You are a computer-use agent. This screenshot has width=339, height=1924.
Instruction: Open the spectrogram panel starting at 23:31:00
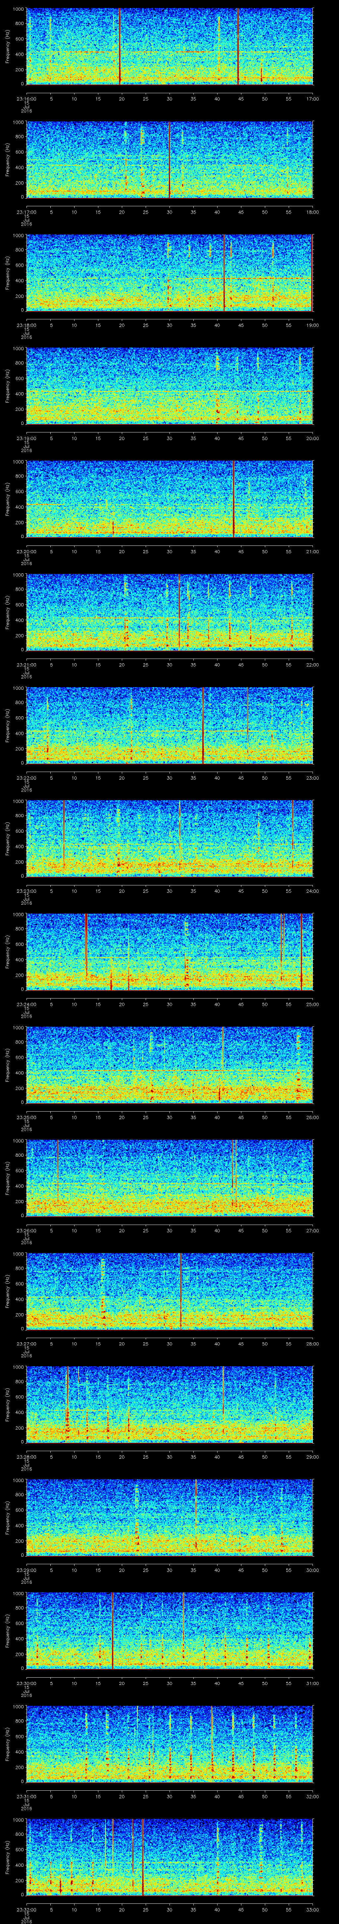pos(169,1744)
